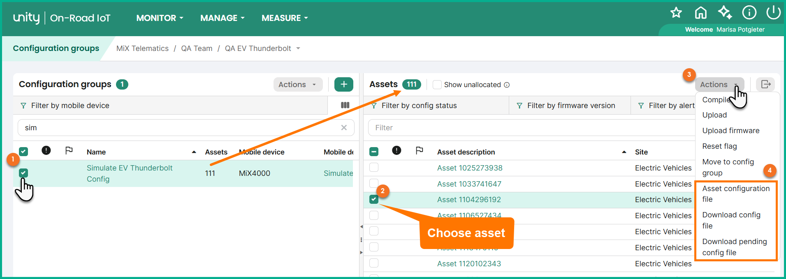This screenshot has height=279, width=786.
Task: Click the Assets column header in config groups
Action: [x=216, y=152]
